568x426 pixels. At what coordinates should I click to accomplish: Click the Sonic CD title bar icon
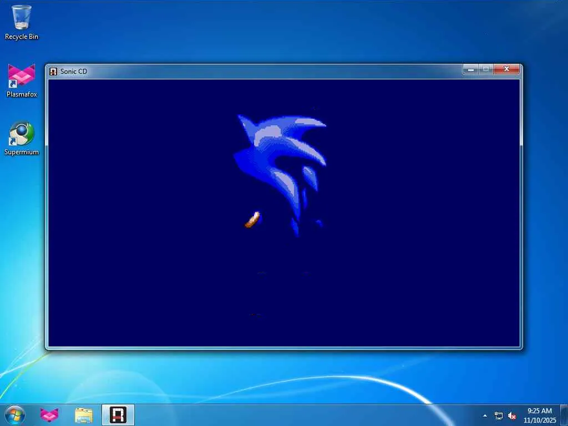click(x=53, y=72)
